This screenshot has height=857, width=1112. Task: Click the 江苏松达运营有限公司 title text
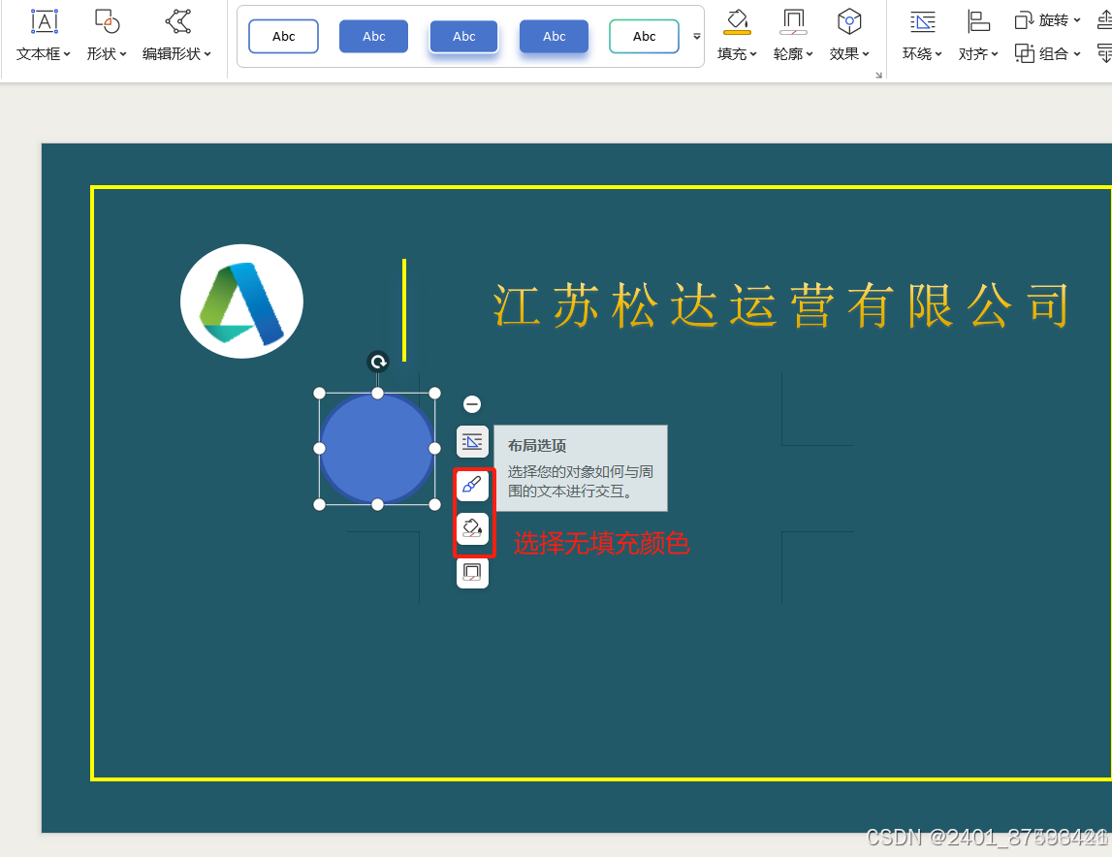780,305
